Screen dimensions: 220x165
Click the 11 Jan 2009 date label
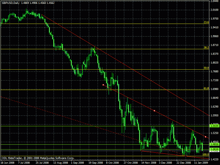tap(201, 163)
